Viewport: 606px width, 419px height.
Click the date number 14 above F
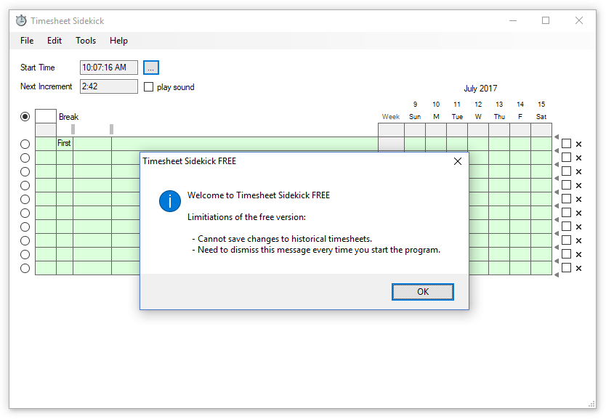coord(520,105)
